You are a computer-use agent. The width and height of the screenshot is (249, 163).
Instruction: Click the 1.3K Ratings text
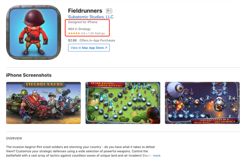(96, 33)
